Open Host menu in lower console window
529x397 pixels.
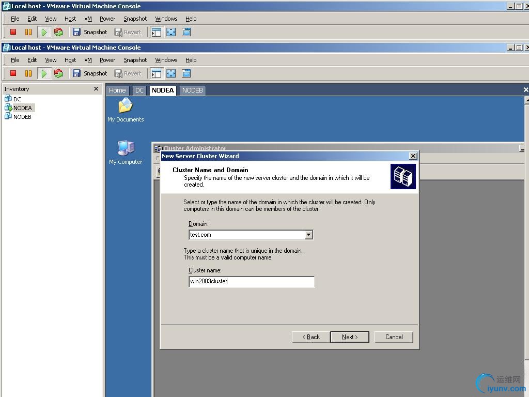[70, 60]
